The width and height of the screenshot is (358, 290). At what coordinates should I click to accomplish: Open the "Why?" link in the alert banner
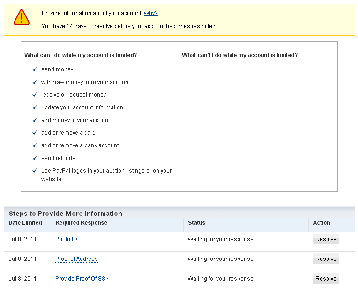pos(150,13)
